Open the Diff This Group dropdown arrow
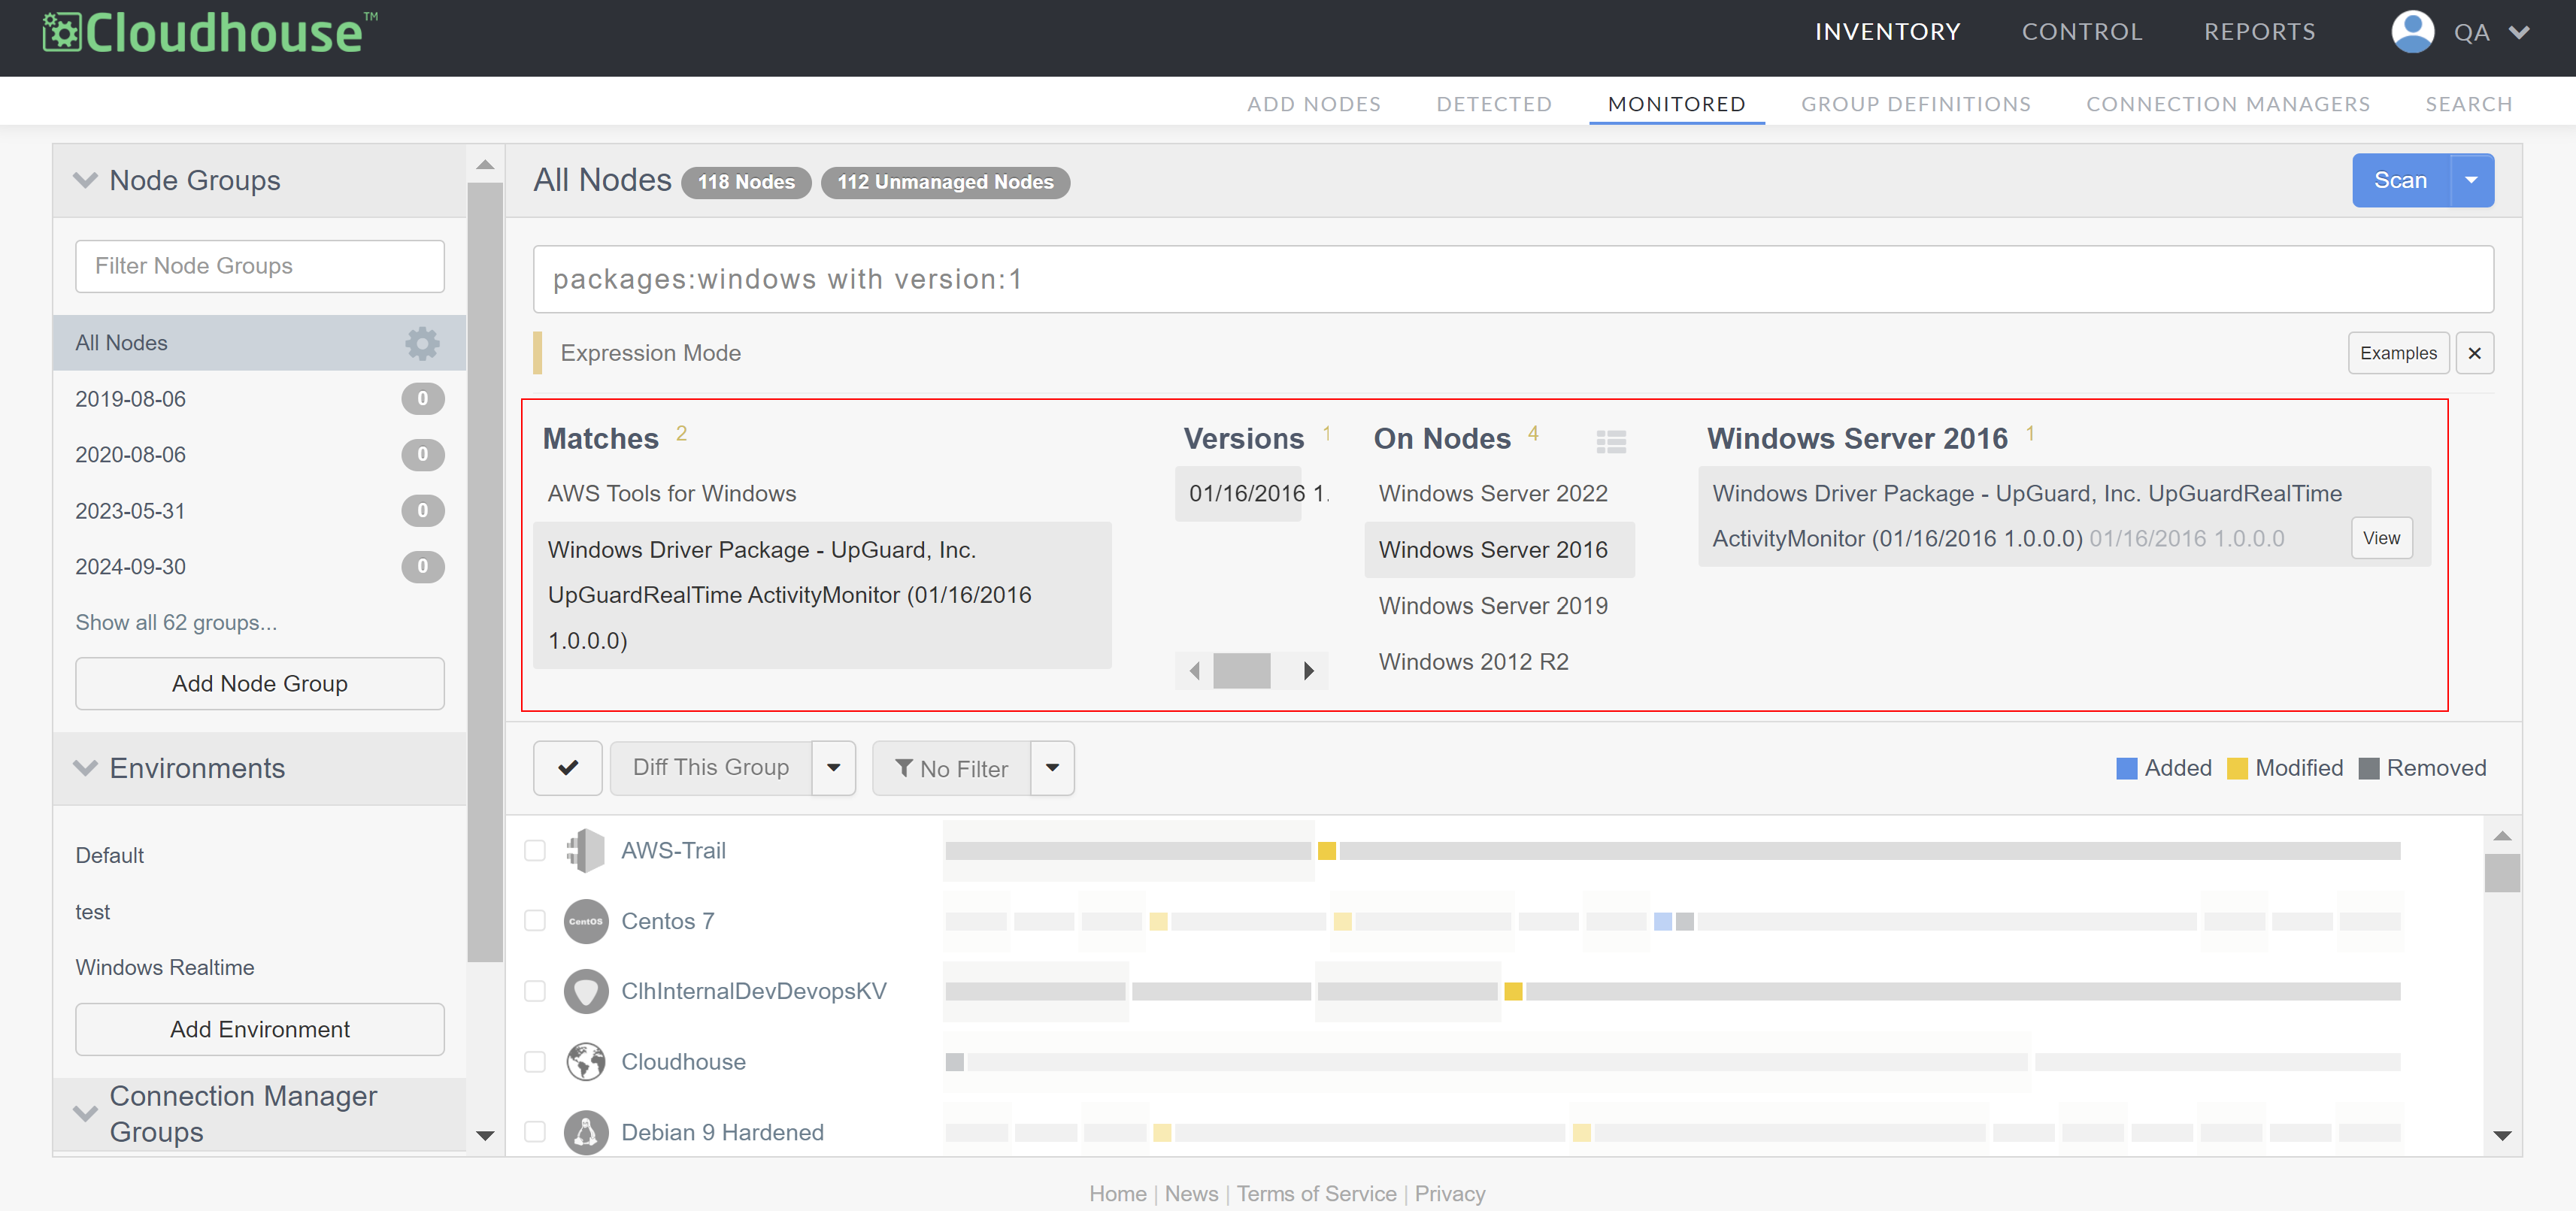This screenshot has height=1211, width=2576. point(833,768)
